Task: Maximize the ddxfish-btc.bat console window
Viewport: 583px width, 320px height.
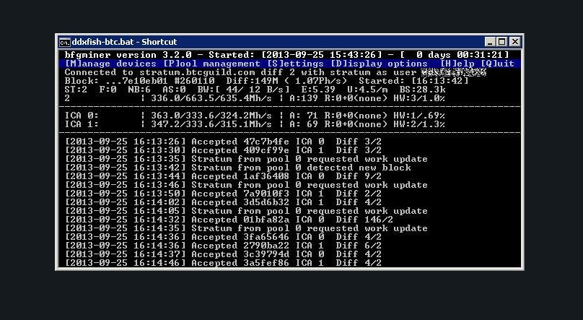Action: [502, 42]
